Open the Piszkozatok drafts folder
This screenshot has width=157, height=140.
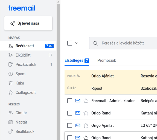pyautogui.click(x=28, y=65)
